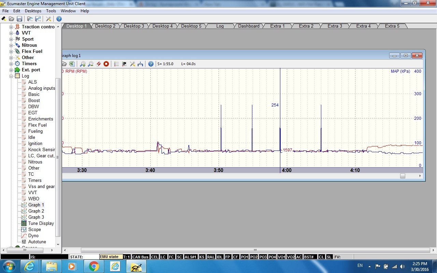This screenshot has height=273, width=437.
Task: Click the Open folder icon in main toolbar
Action: click(x=12, y=19)
